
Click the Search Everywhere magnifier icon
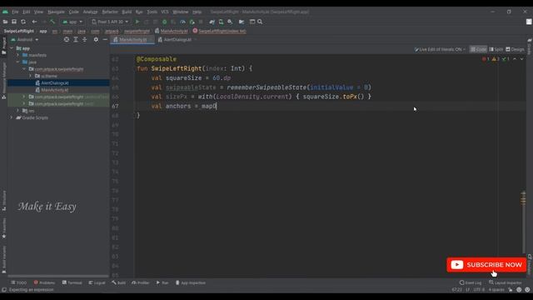pos(260,22)
